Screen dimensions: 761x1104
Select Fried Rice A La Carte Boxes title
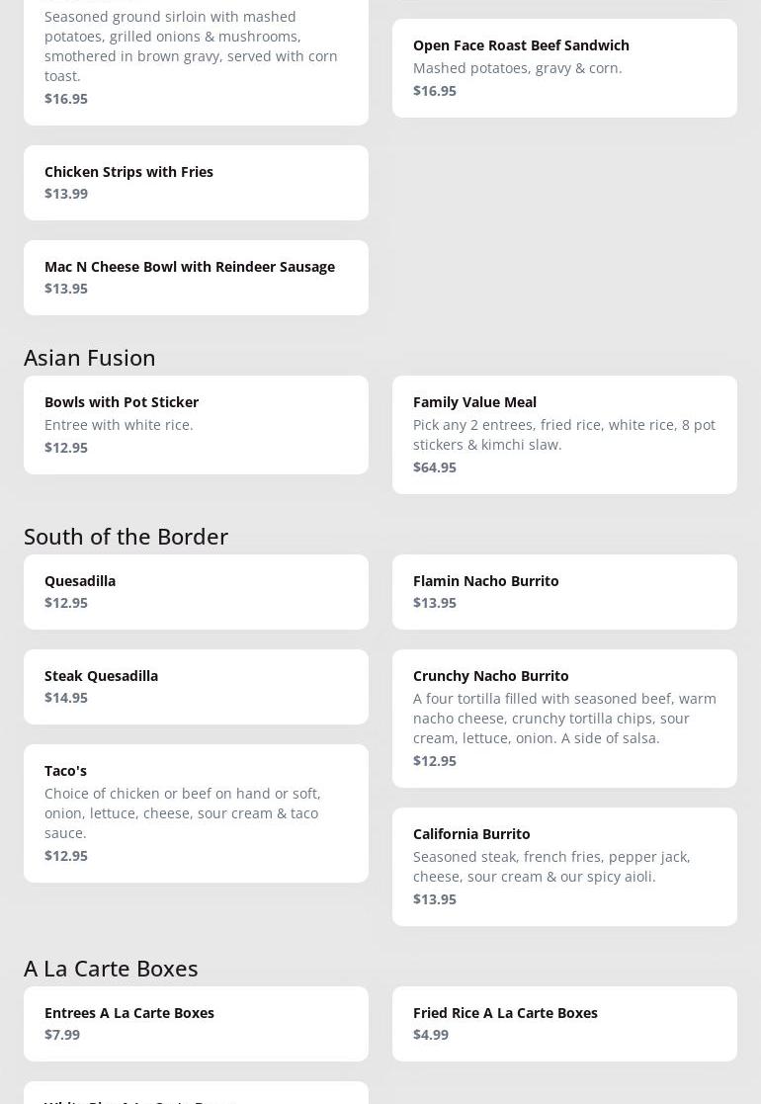pyautogui.click(x=505, y=1013)
